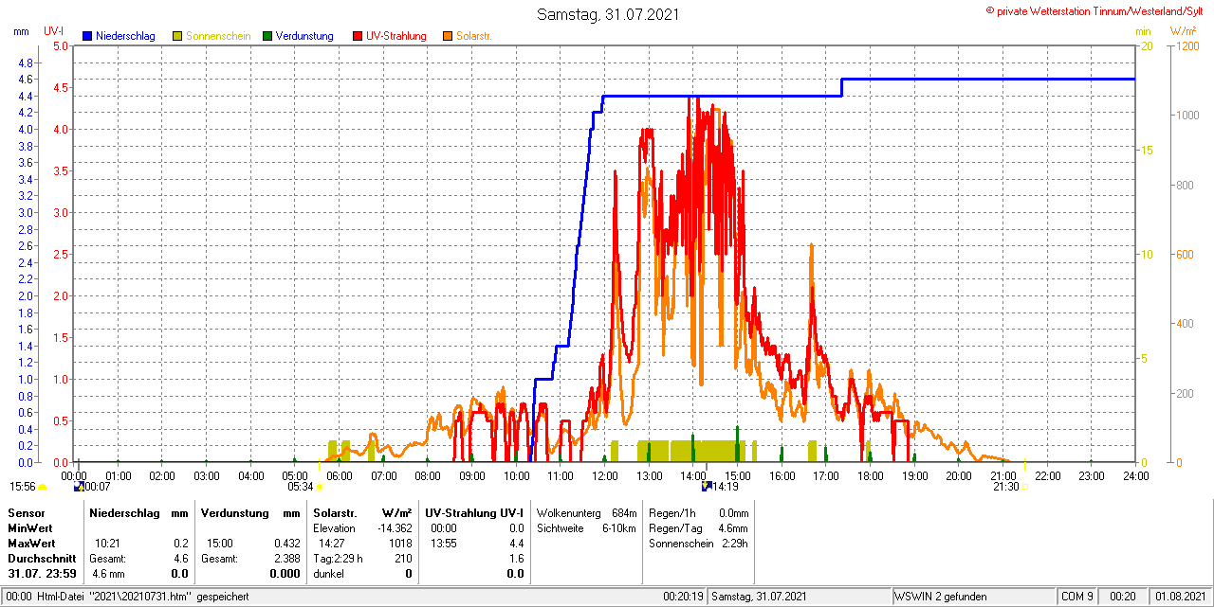Click the 01.08.2021 status bar date
The image size is (1214, 607).
(x=1180, y=597)
